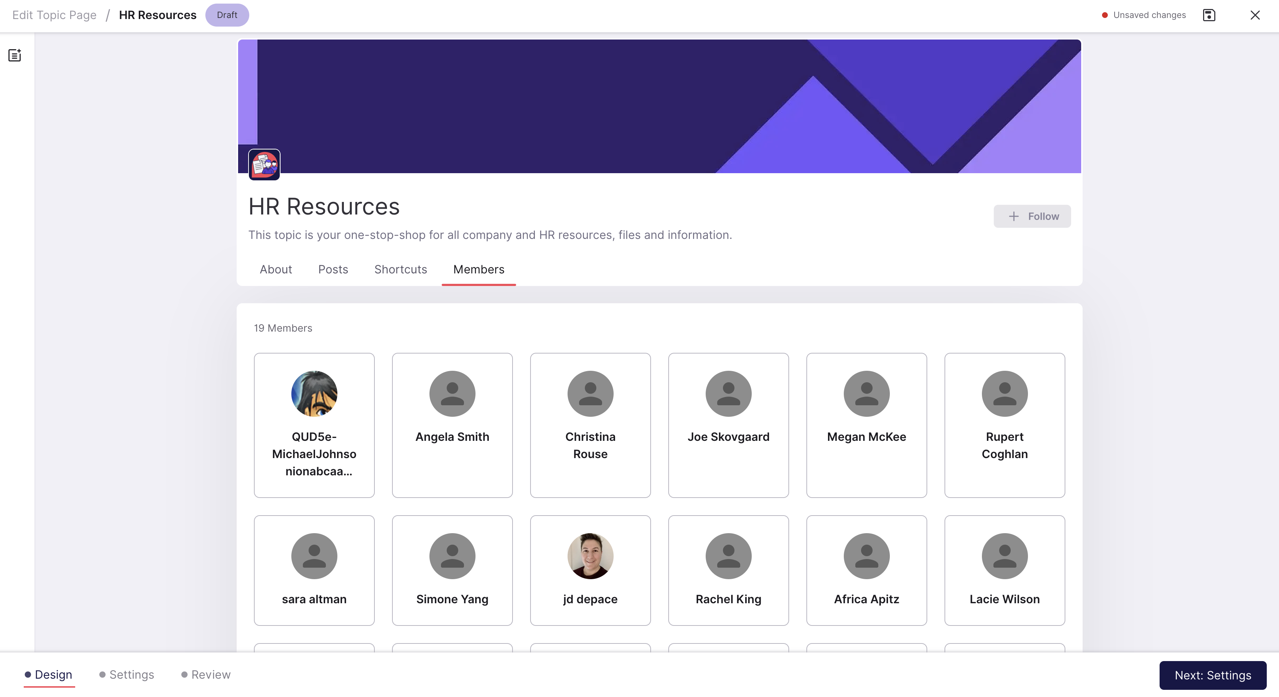This screenshot has width=1279, height=697.
Task: Click the plus icon on Follow button
Action: pos(1014,216)
